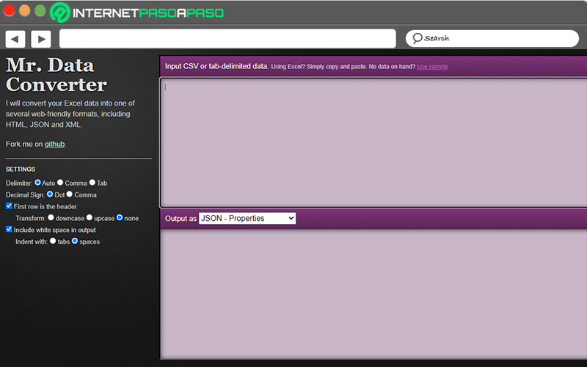Click the green maximize window dot
Screen dimensions: 587x367
40,10
